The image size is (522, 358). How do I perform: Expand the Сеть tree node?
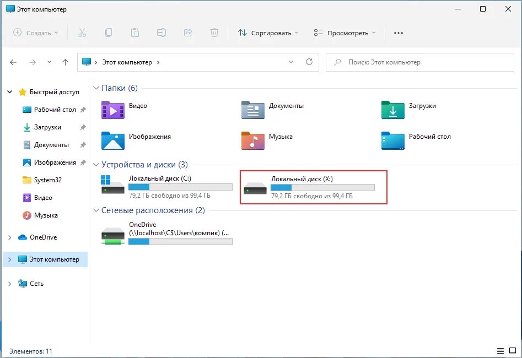click(10, 284)
